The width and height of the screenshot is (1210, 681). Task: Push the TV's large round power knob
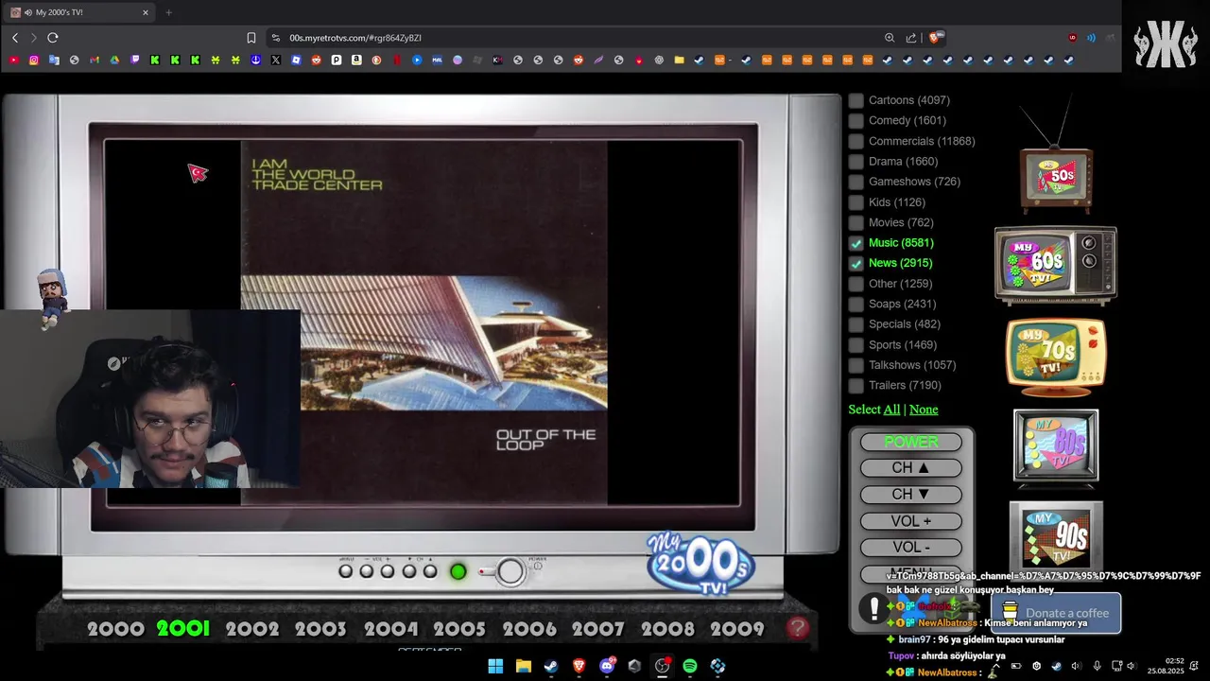[x=510, y=571]
